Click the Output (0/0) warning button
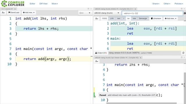 101,53
